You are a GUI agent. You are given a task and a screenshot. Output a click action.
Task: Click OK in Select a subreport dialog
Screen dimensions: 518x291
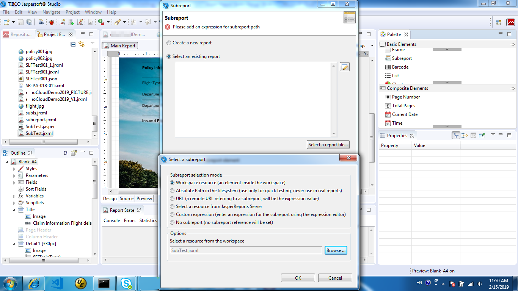coord(298,278)
